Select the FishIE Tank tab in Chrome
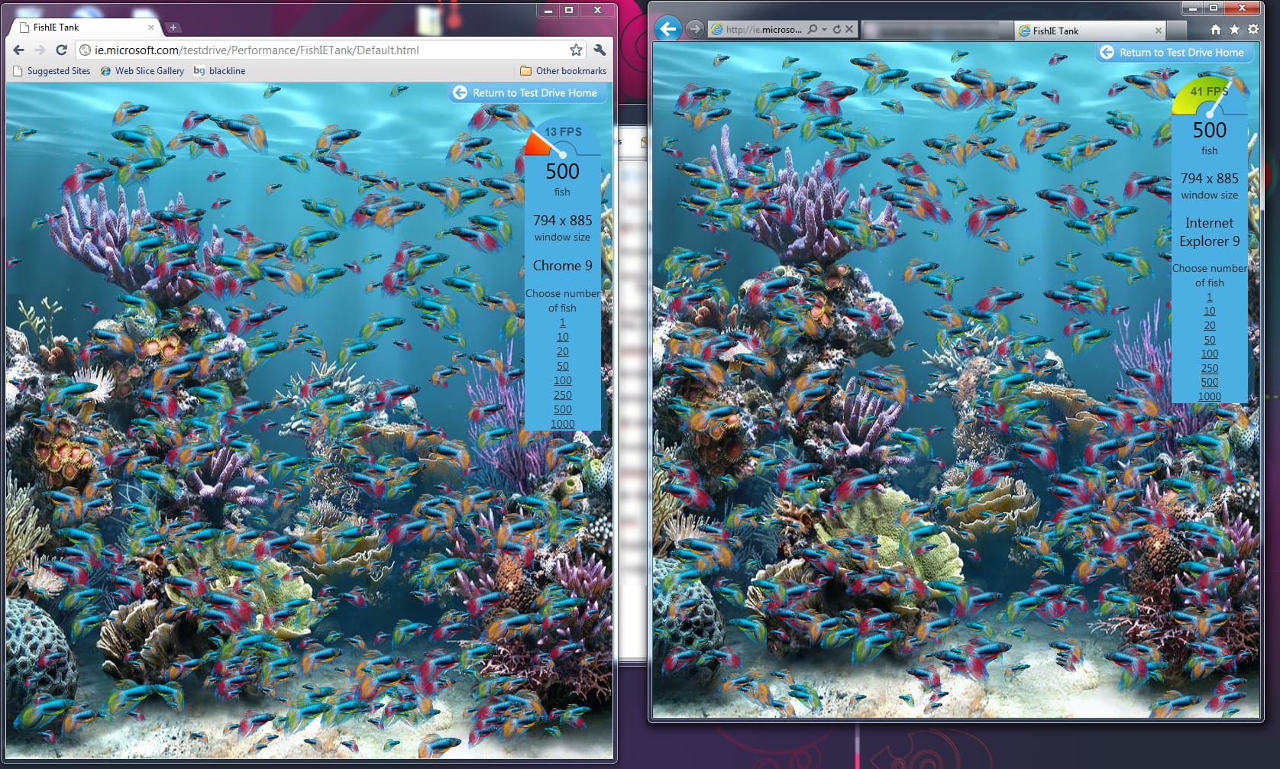Image resolution: width=1280 pixels, height=769 pixels. [x=86, y=27]
